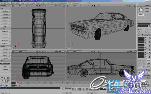Click the camera icon in Top viewport header

point(37,6)
